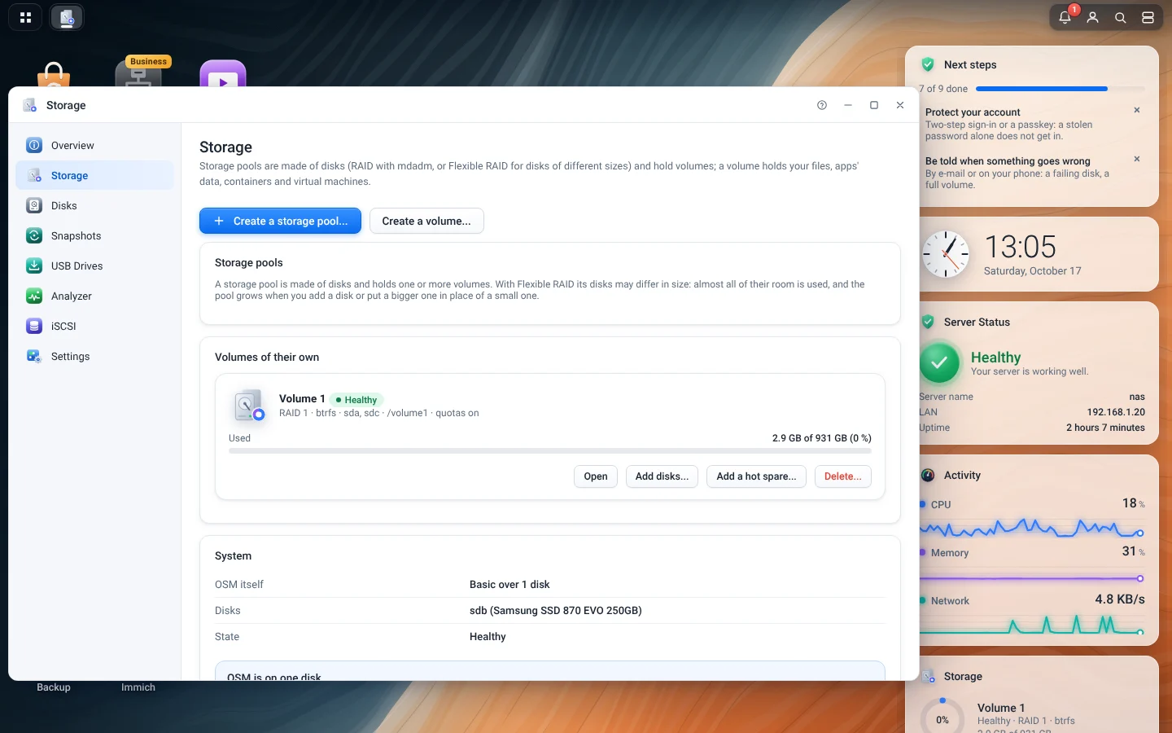This screenshot has width=1172, height=733.
Task: Dismiss the Be told when something goes wrong tip
Action: [x=1137, y=159]
